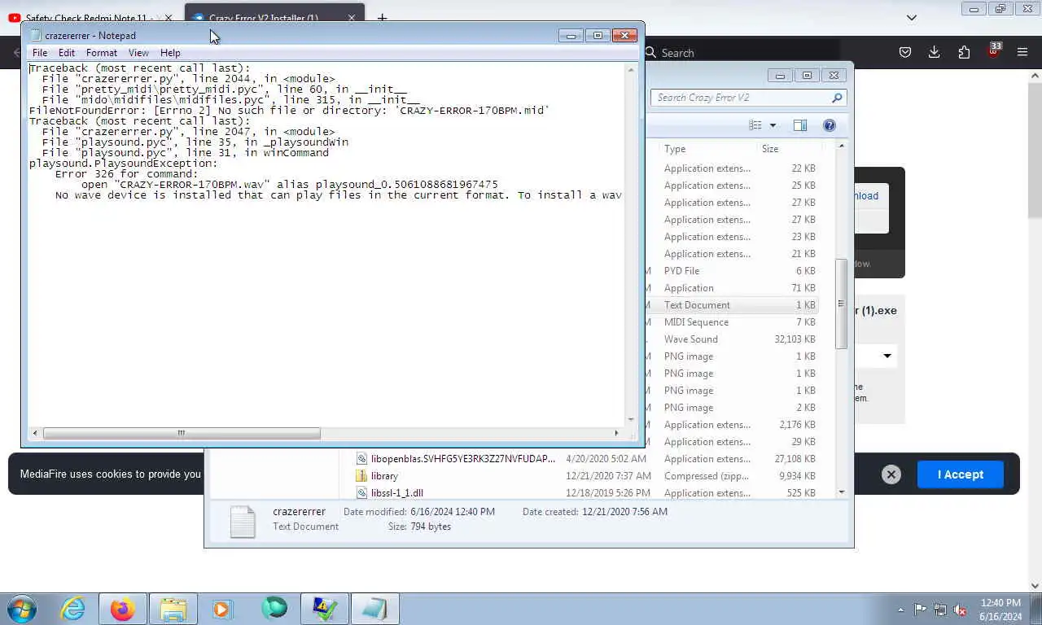Click the Firefox Search address field

741,53
